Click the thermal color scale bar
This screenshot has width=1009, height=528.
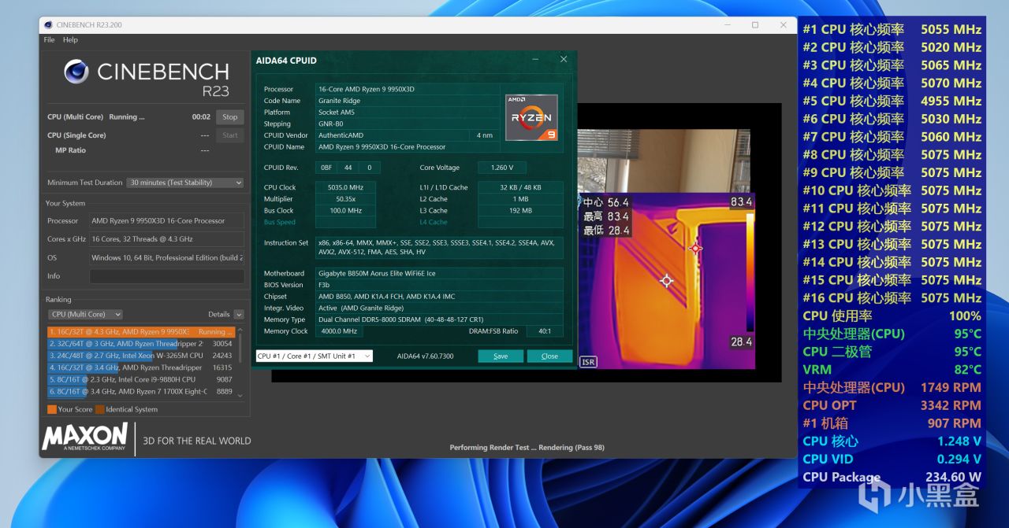pos(750,271)
